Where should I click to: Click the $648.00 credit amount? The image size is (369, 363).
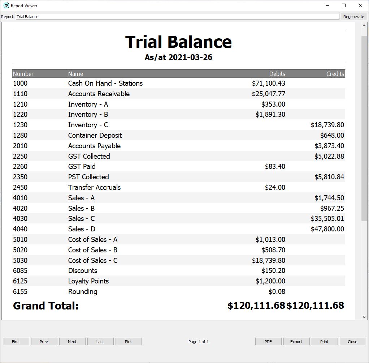(332, 136)
